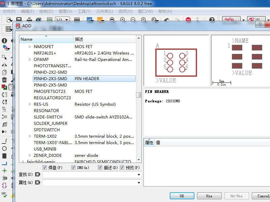Select the Pinswap tool
Image resolution: width=270 pixels, height=202 pixels.
tap(4, 95)
